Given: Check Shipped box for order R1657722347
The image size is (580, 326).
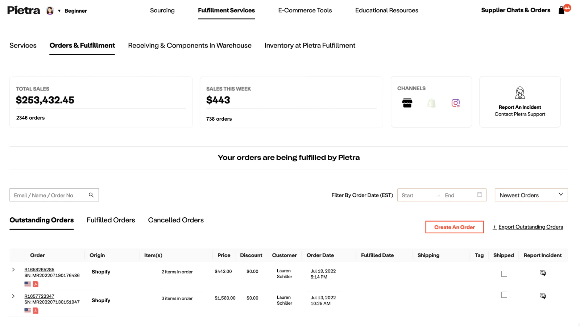Looking at the screenshot, I should pos(504,295).
